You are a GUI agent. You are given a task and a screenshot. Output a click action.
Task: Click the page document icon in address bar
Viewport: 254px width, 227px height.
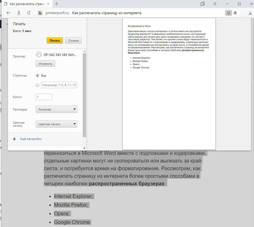coord(40,13)
